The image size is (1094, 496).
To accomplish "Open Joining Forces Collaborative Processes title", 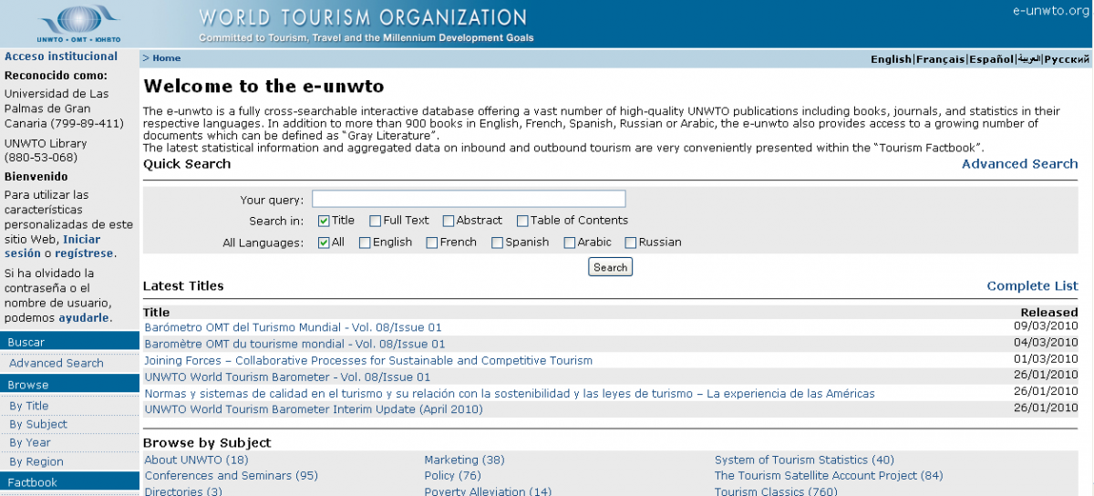I will click(368, 360).
